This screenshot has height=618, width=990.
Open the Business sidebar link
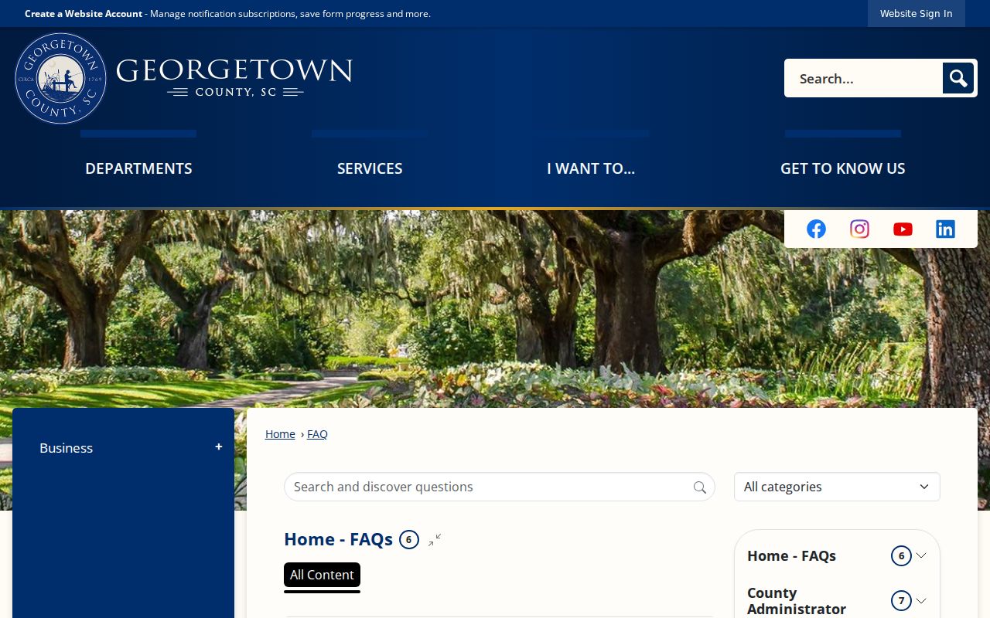(x=67, y=448)
